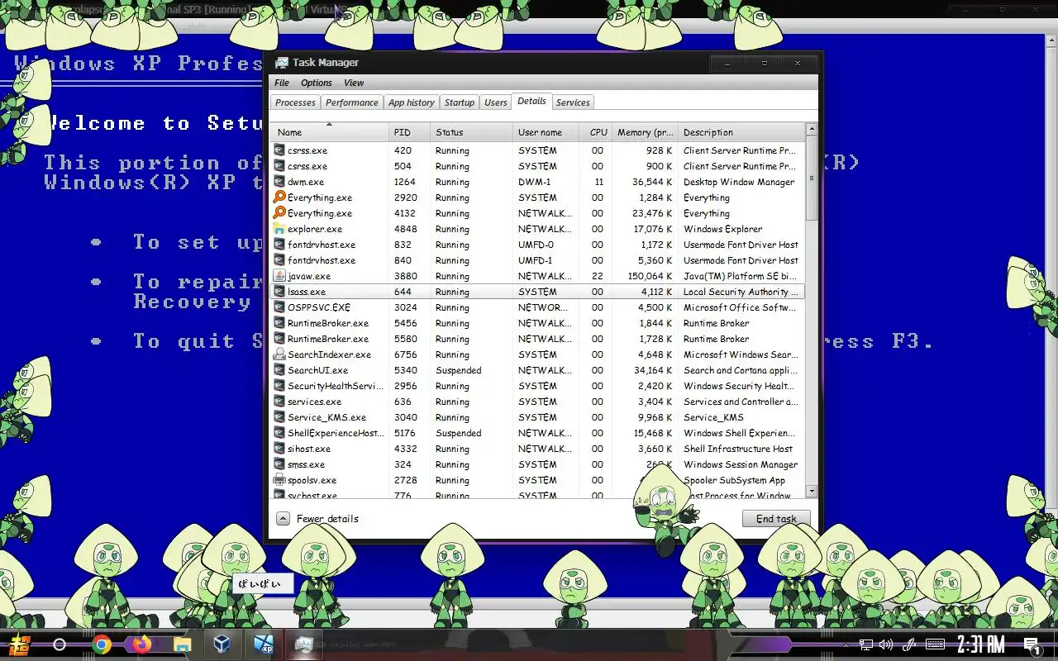1058x661 pixels.
Task: Open the Start menu button
Action: point(20,644)
